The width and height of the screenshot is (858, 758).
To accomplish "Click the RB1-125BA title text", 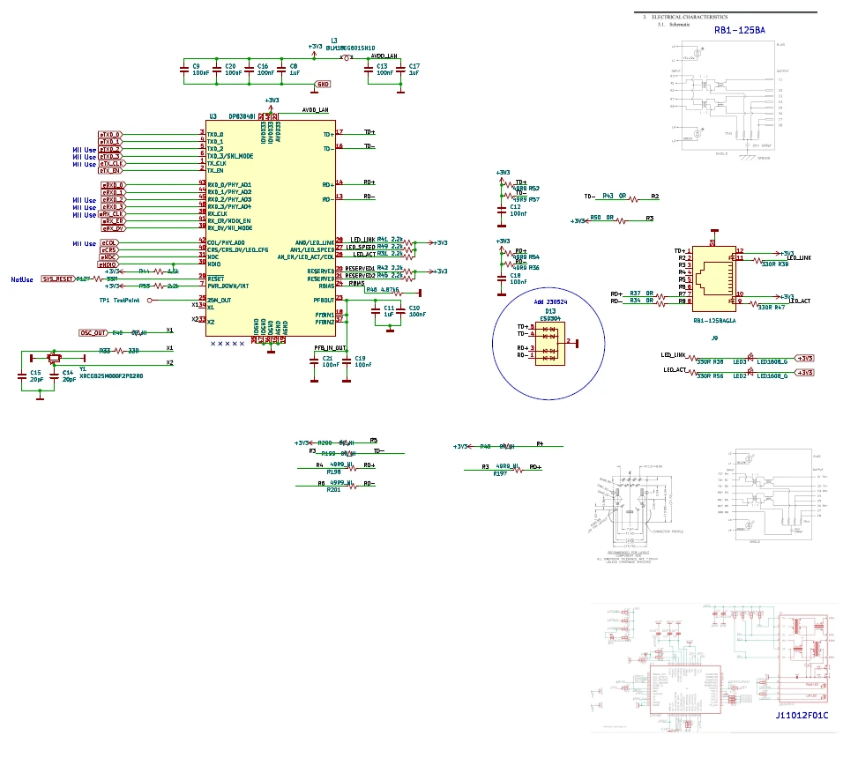I will tap(739, 31).
